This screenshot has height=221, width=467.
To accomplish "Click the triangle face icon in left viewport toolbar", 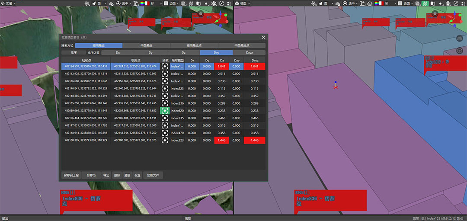I will [x=93, y=3].
